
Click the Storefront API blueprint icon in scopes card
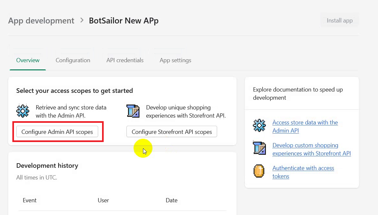coord(133,111)
